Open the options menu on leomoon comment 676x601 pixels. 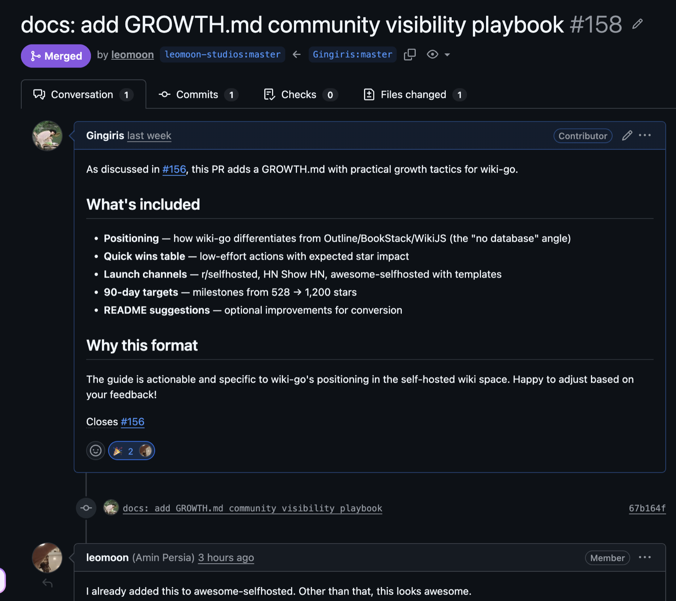(645, 557)
